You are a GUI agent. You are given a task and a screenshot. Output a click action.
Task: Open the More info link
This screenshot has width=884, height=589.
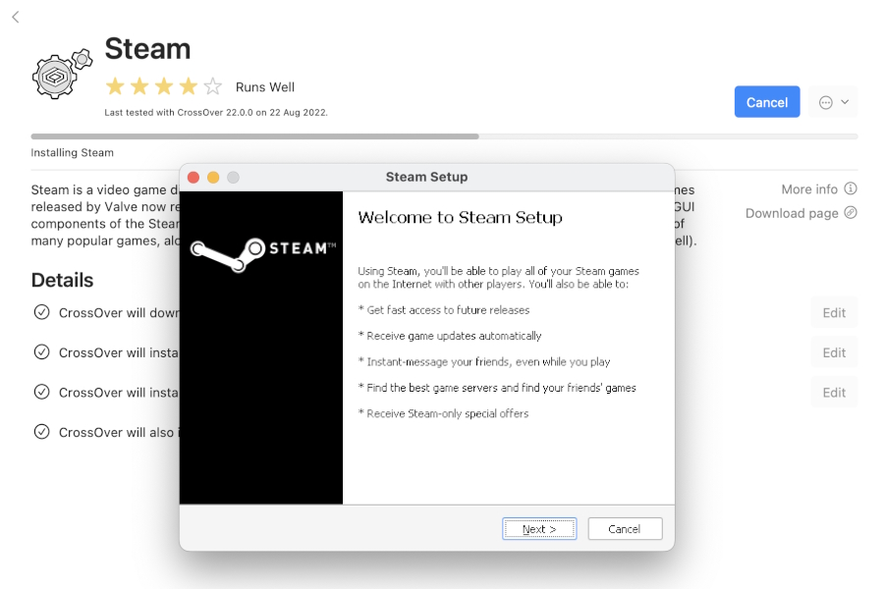[x=809, y=189]
